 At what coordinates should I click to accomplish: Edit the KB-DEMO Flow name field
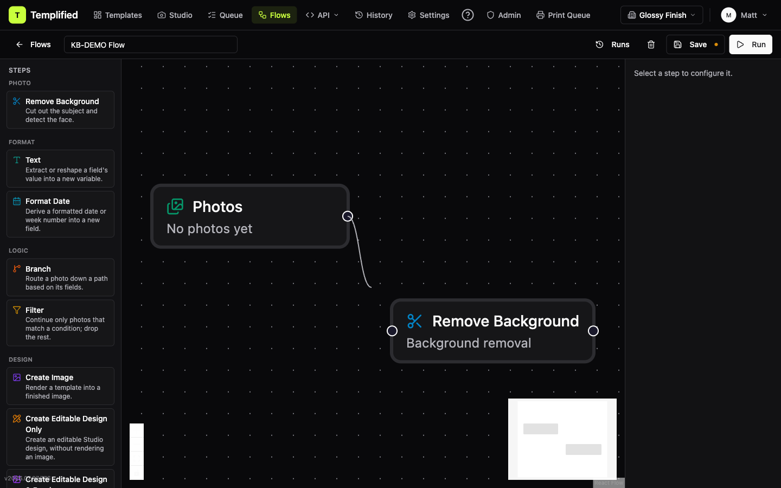click(x=151, y=44)
